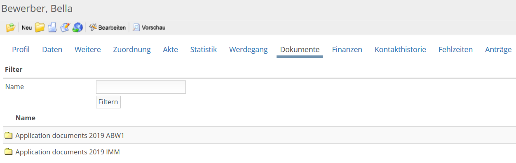516x163 pixels.
Task: Open Vorschau preview from toolbar
Action: pos(149,28)
